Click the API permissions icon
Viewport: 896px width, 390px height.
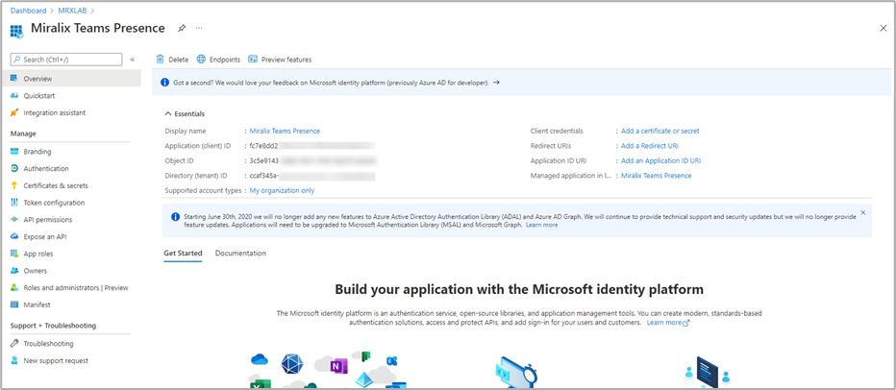14,219
